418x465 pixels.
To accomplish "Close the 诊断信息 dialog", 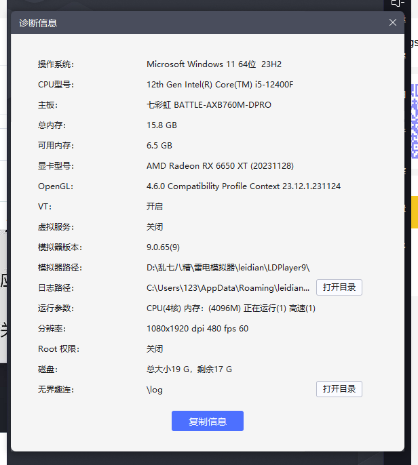I will pyautogui.click(x=392, y=22).
